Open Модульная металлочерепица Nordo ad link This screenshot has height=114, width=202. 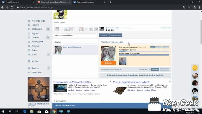point(132,82)
